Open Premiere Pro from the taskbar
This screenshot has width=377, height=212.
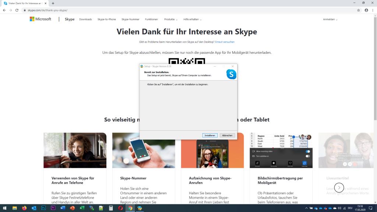53,208
